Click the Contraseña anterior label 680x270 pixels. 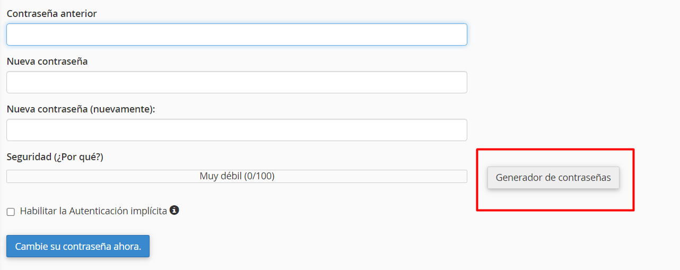click(x=51, y=14)
